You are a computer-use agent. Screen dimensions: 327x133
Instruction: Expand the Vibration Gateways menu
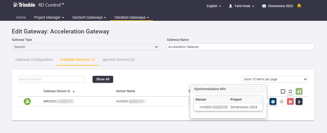click(x=132, y=17)
